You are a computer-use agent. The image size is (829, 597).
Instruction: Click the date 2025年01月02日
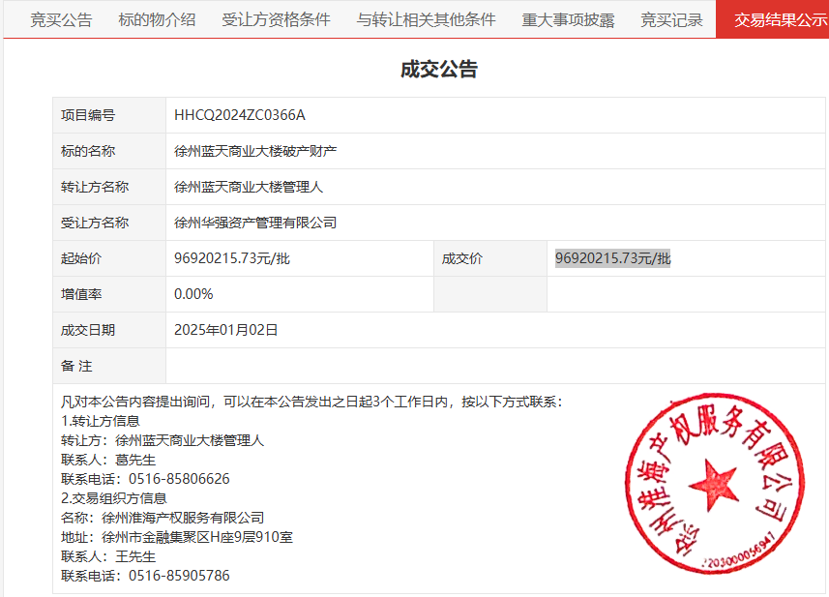point(225,331)
